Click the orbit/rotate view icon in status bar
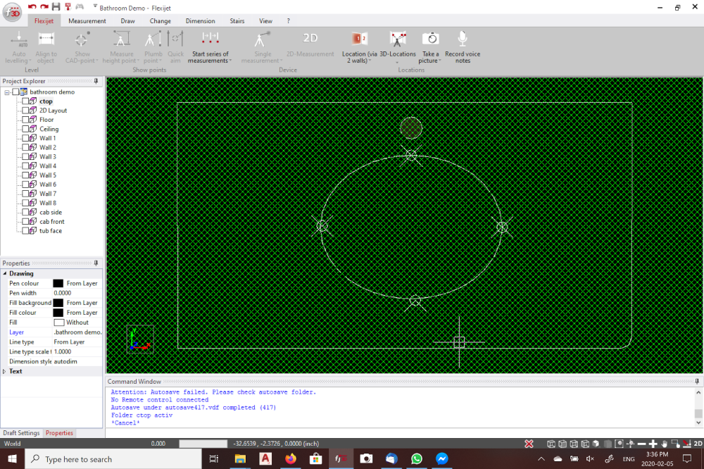 pyautogui.click(x=630, y=444)
